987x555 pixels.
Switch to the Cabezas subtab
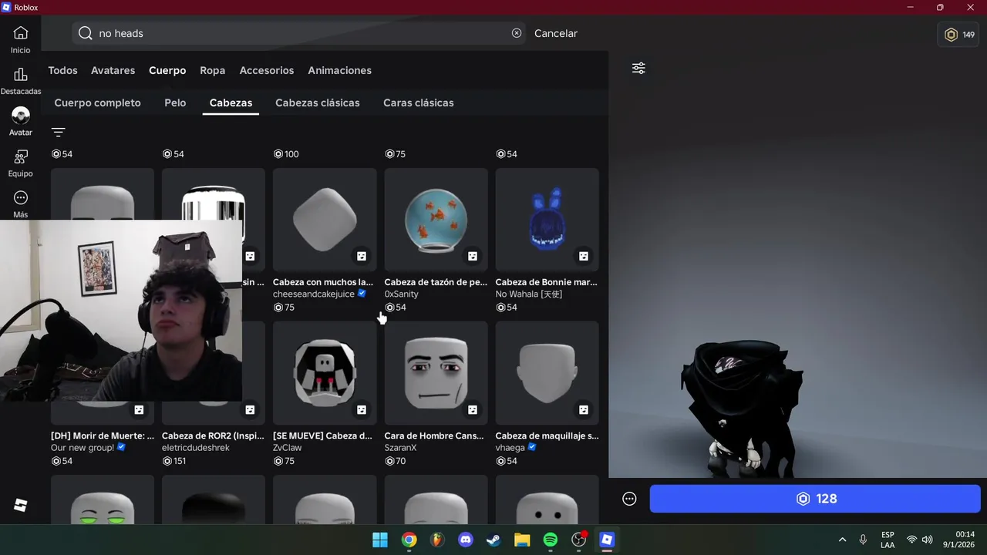pyautogui.click(x=231, y=103)
